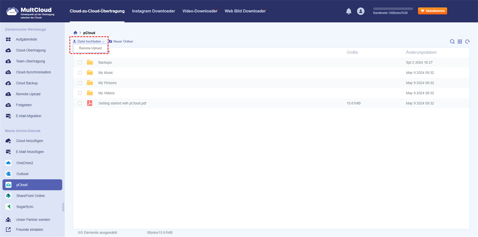This screenshot has width=478, height=237.
Task: Tick the Getting started PDF checkbox
Action: click(80, 103)
